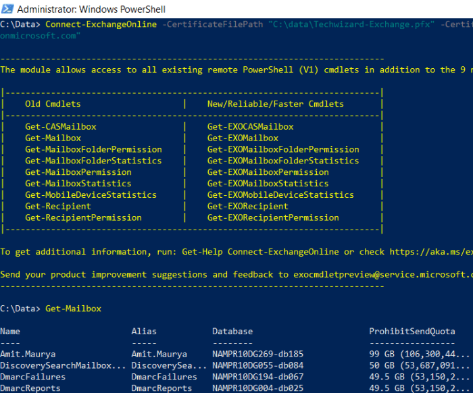Click the Get-Mailbox command at the prompt
The image size is (473, 393).
(x=73, y=309)
